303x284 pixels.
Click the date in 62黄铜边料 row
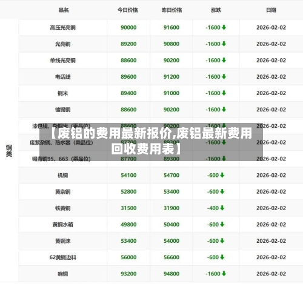pos(271,257)
